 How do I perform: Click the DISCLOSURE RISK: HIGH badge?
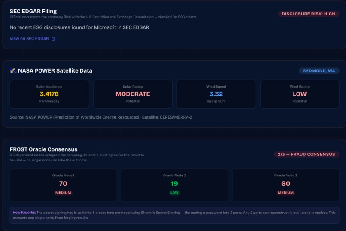tap(308, 14)
